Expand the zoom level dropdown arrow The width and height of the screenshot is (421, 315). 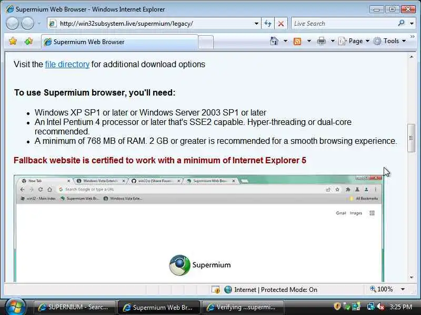[403, 289]
